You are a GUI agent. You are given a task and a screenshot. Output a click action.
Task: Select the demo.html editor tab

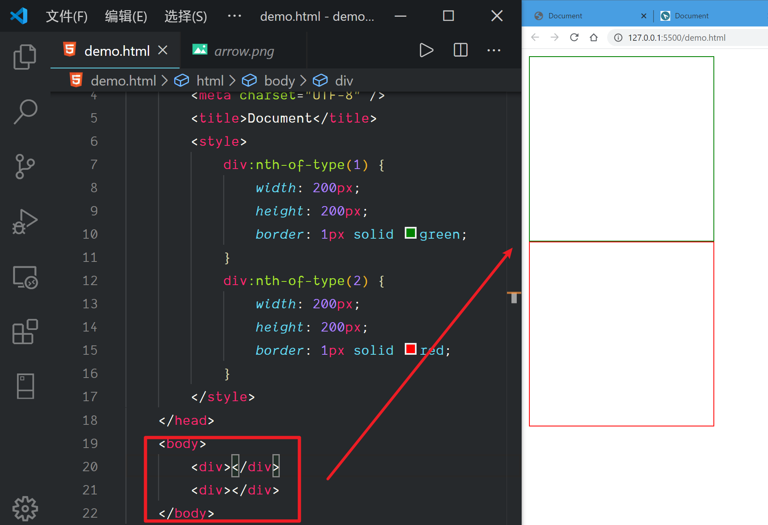click(115, 51)
